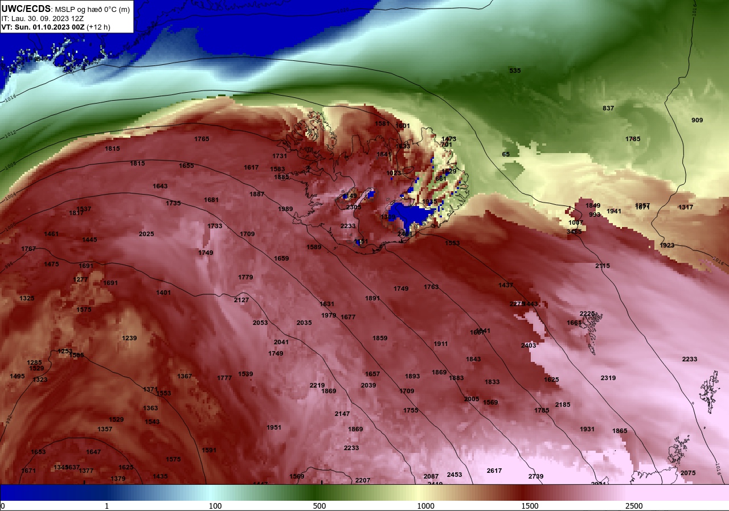Image resolution: width=729 pixels, height=511 pixels.
Task: Click the map value 1931
Action: (587, 429)
